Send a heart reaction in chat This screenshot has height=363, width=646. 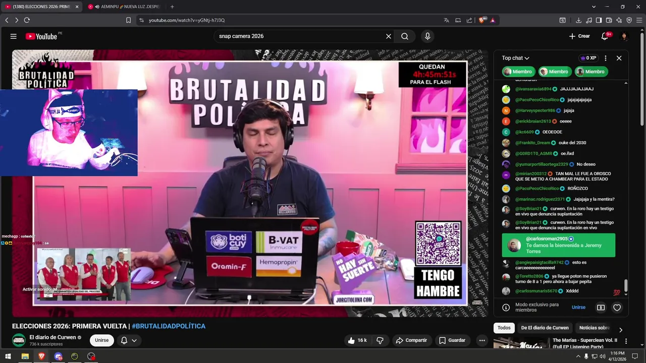(617, 308)
